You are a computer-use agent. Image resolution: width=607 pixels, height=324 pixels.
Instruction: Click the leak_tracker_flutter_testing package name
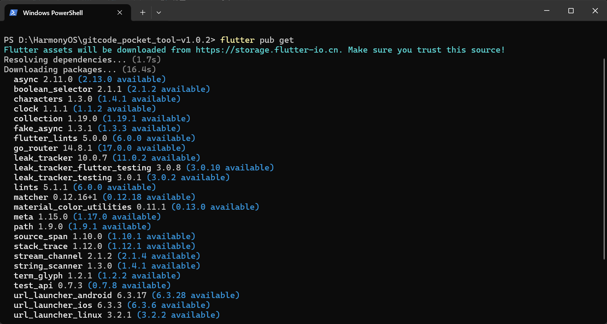click(82, 168)
